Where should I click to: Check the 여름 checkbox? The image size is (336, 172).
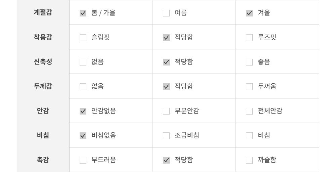pyautogui.click(x=166, y=13)
